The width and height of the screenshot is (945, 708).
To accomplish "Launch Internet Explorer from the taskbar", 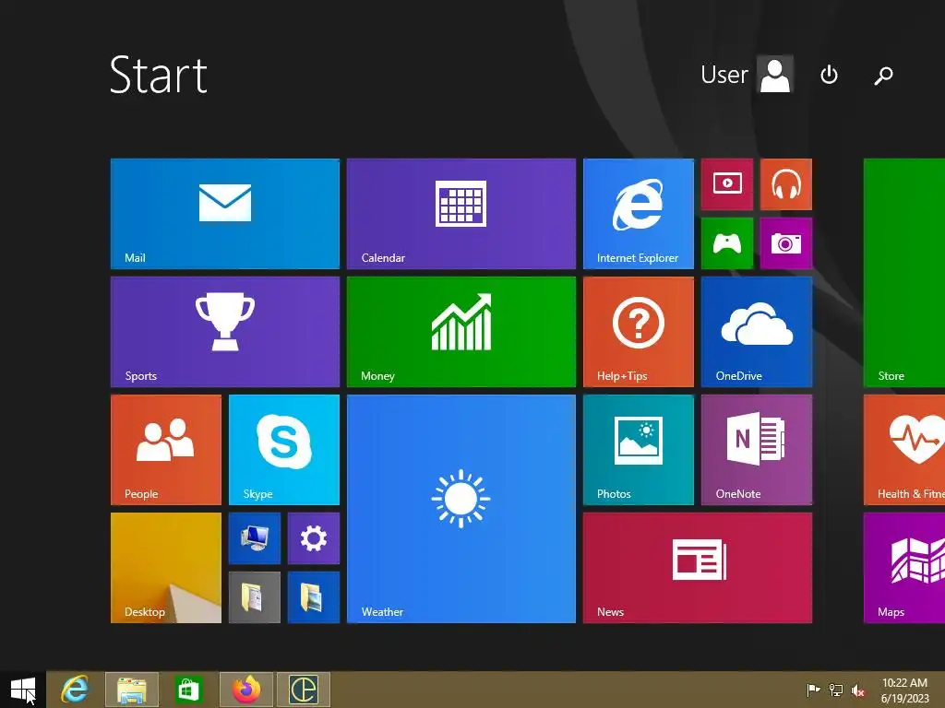I will pyautogui.click(x=75, y=690).
